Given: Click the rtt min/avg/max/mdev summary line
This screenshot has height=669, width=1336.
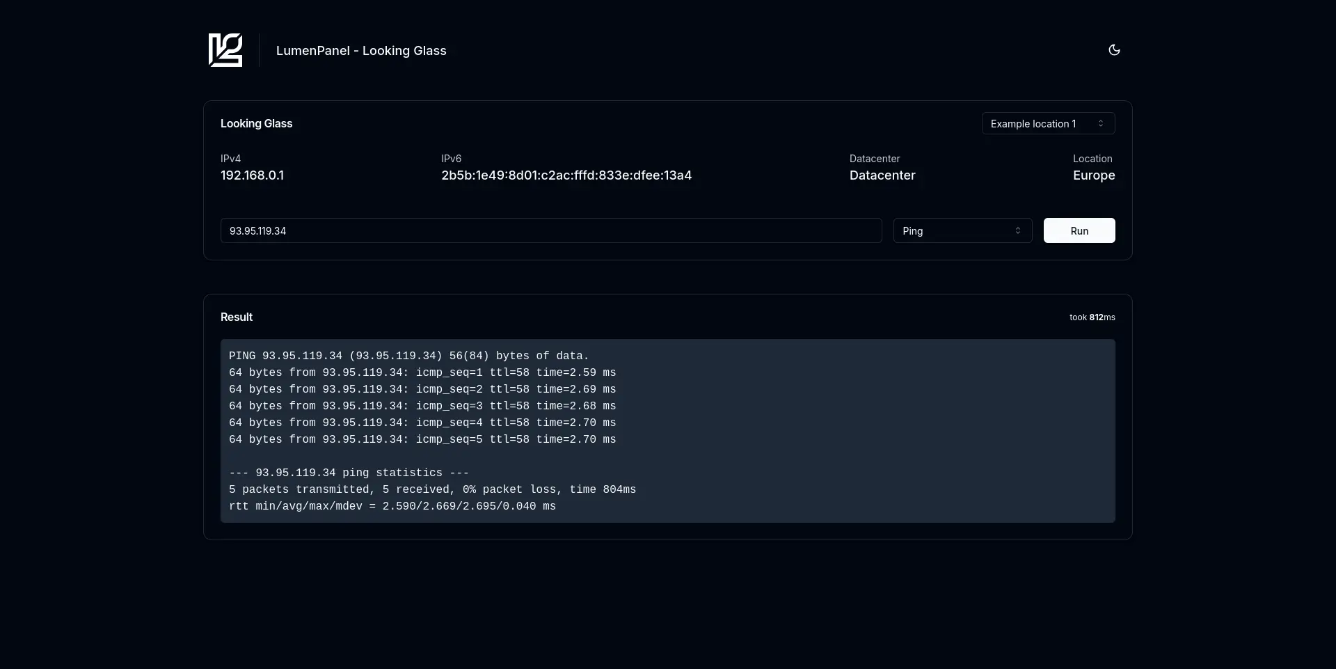Looking at the screenshot, I should point(392,507).
